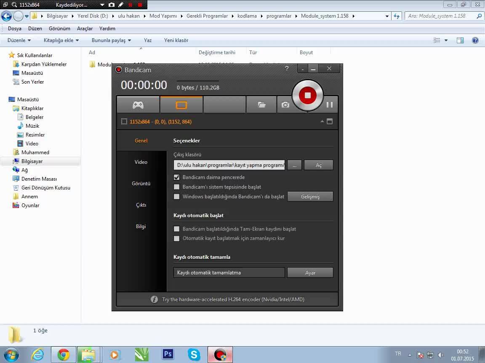Switch to Bandicam Bilgi tab
Image resolution: width=485 pixels, height=363 pixels.
click(141, 226)
